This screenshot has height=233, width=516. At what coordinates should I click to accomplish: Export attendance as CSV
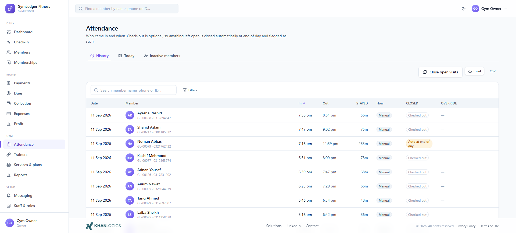click(493, 71)
